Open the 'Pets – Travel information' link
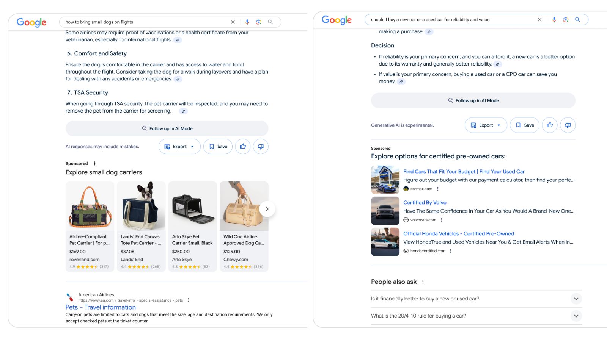Image resolution: width=607 pixels, height=341 pixels. coord(100,307)
